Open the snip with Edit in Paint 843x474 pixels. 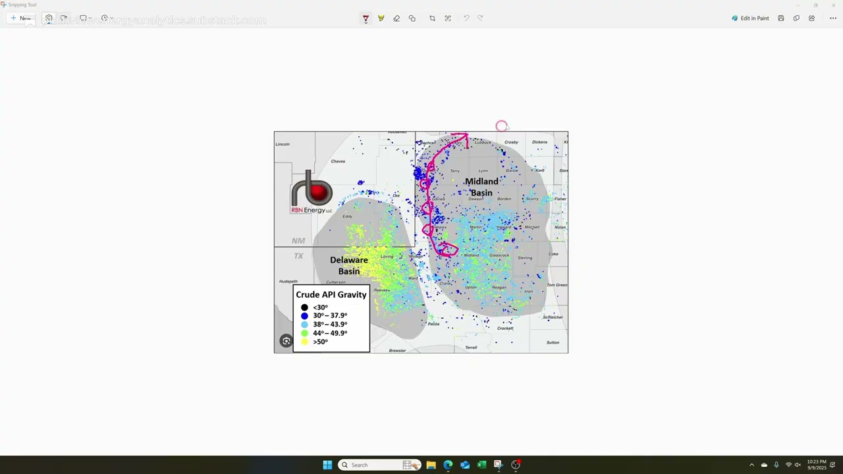point(750,18)
